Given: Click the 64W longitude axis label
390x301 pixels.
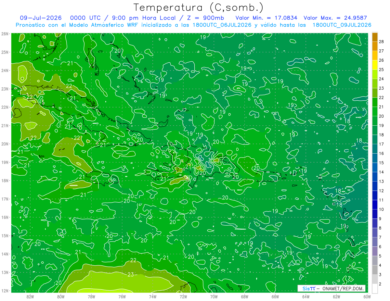Looking at the screenshot, I should pyautogui.click(x=306, y=296).
